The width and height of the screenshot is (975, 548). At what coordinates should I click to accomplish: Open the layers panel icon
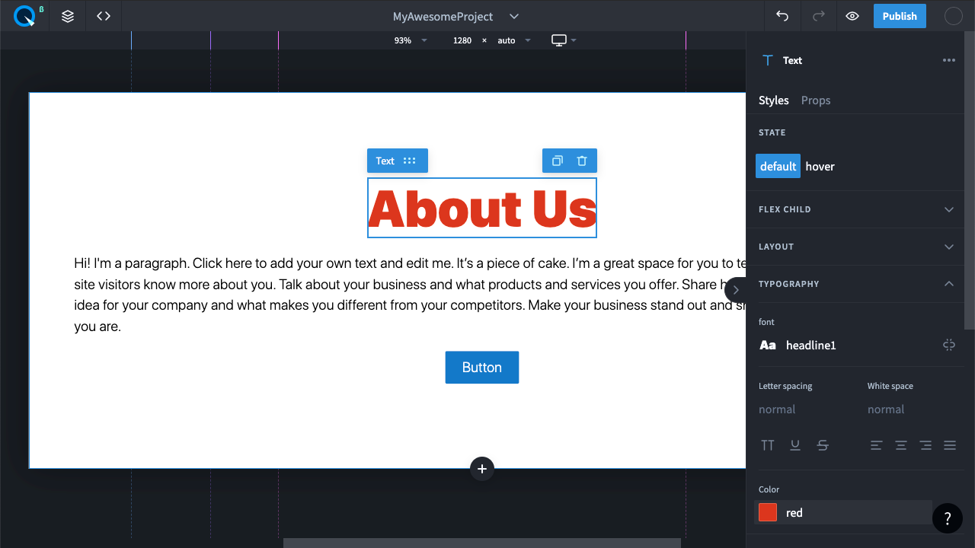pos(68,16)
